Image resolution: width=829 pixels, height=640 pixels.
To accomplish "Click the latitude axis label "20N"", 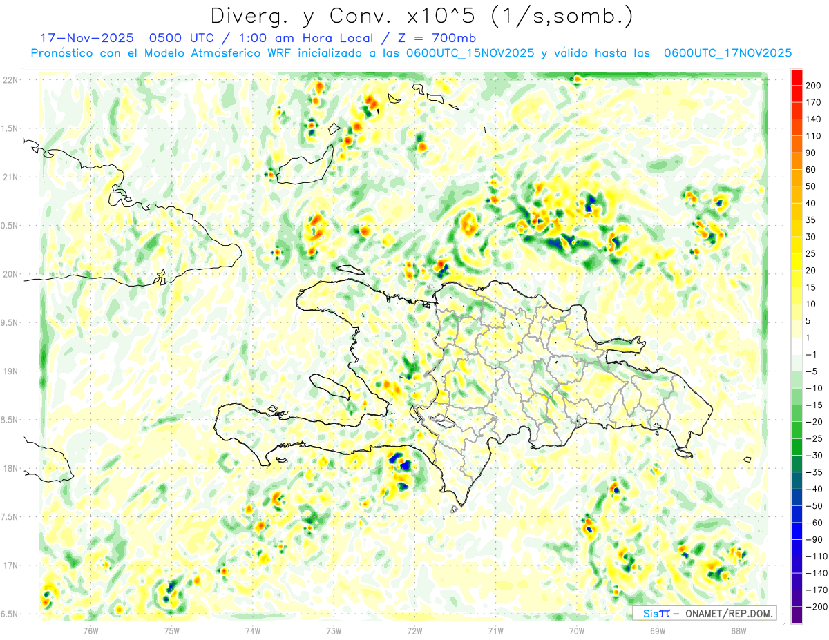I will pos(11,274).
